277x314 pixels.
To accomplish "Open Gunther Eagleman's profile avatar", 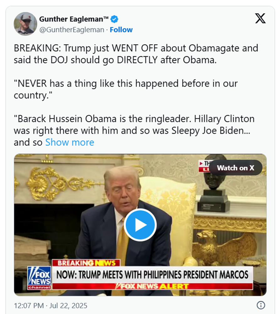I will click(25, 24).
